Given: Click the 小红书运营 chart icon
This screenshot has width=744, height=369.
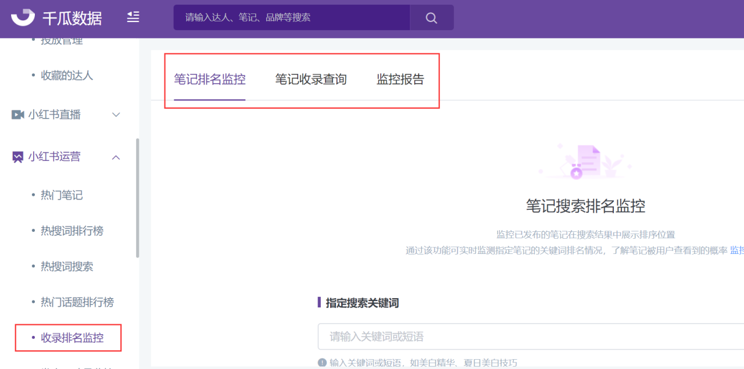Looking at the screenshot, I should (x=18, y=157).
